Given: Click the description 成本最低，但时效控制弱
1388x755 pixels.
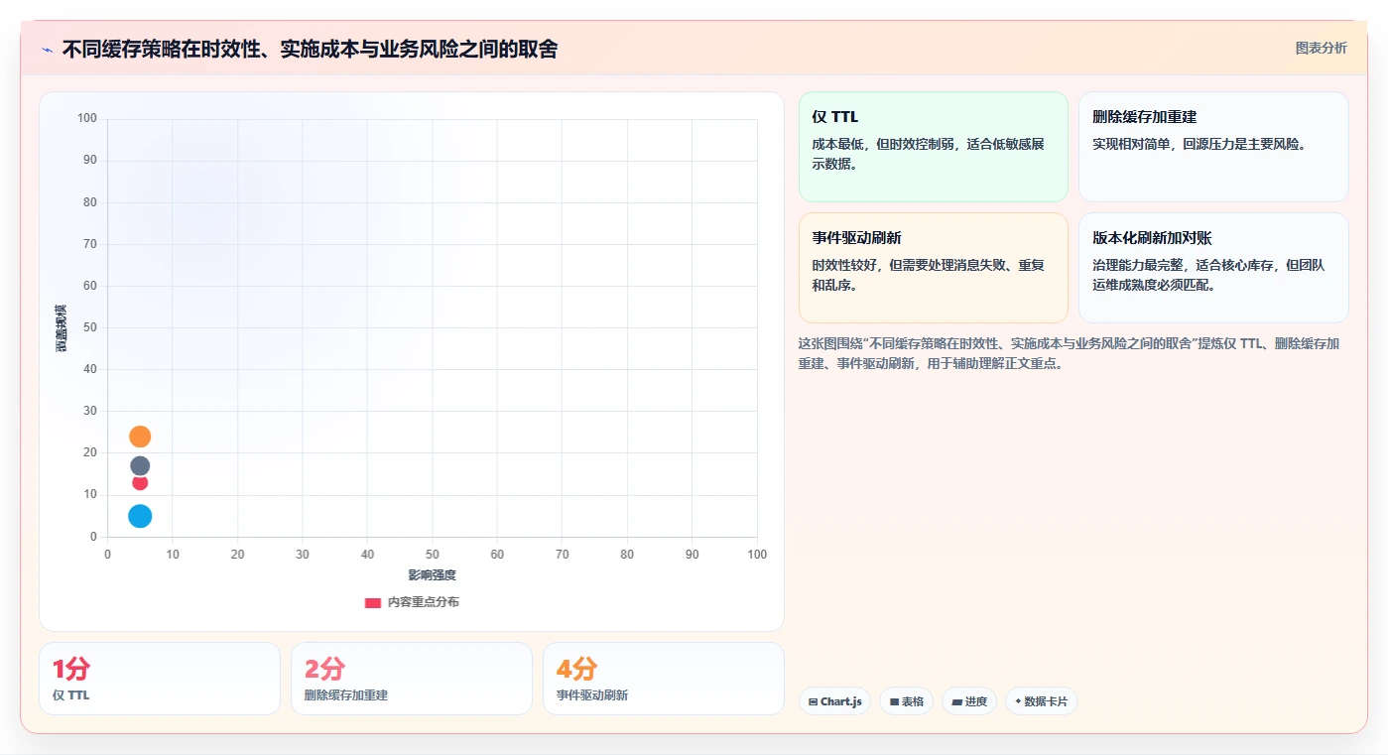Looking at the screenshot, I should click(929, 154).
